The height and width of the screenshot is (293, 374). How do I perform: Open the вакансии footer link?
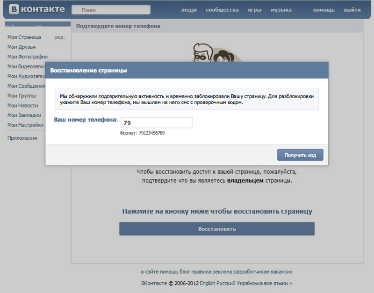[x=281, y=272]
